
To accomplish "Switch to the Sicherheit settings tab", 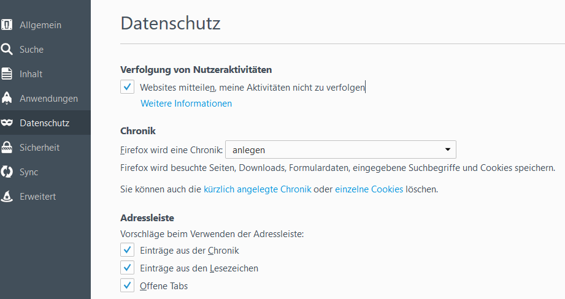I will [39, 148].
